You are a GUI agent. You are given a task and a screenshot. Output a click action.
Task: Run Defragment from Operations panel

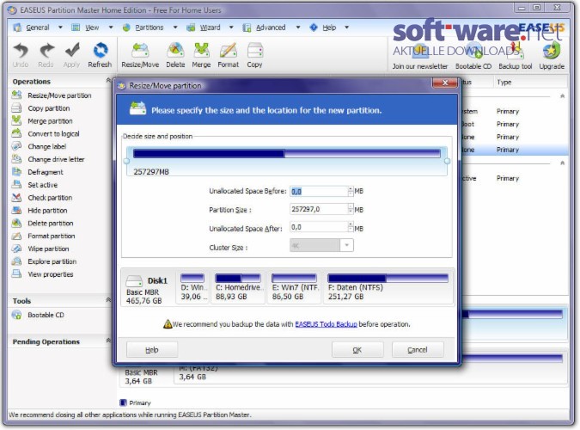[38, 172]
